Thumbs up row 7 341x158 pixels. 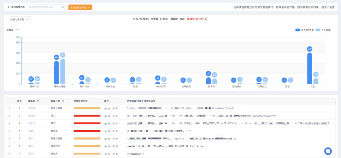106,154
